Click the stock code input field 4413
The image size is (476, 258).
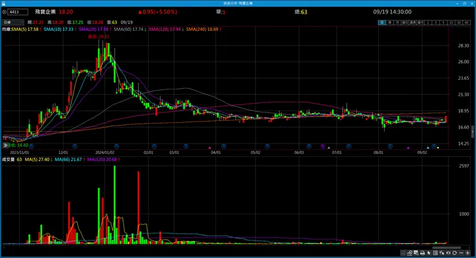(17, 12)
